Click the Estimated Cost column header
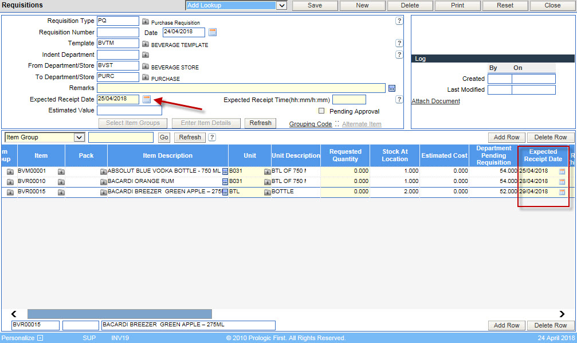577x343 pixels. (x=444, y=155)
